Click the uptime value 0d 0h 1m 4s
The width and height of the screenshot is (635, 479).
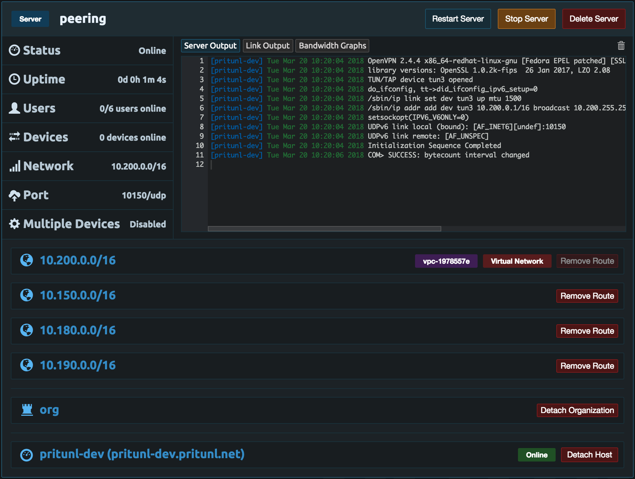142,80
